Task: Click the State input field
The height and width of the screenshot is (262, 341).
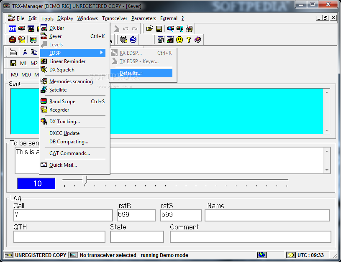Action: [x=137, y=237]
